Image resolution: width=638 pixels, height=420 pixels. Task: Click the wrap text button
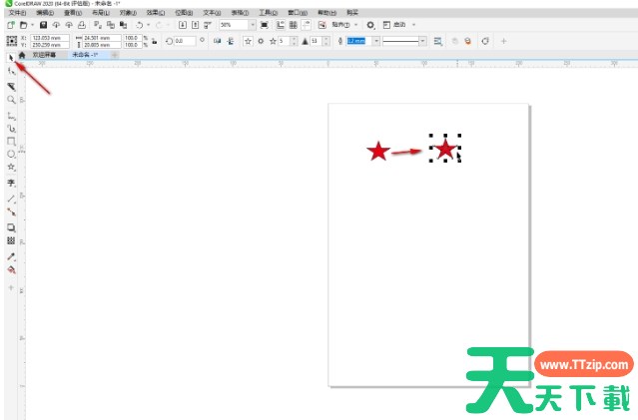[x=437, y=41]
